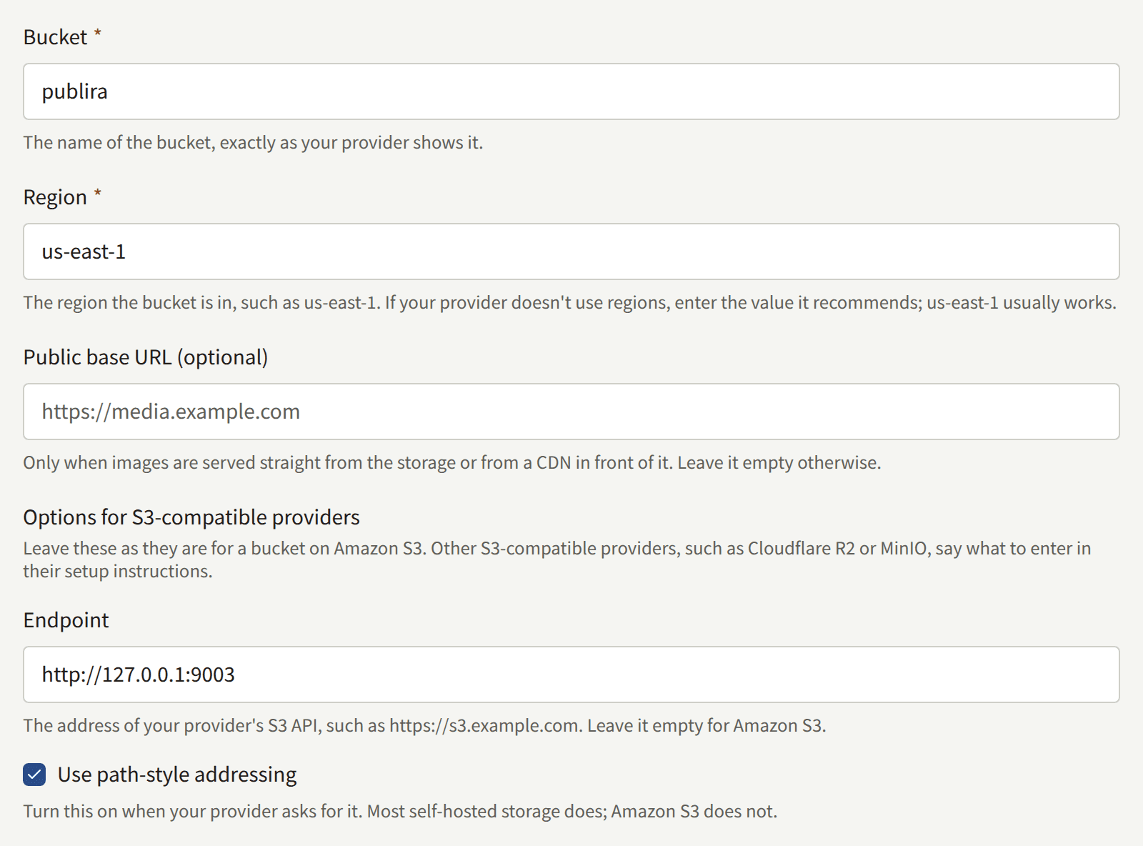This screenshot has height=846, width=1143.
Task: Click the help text starting 'The region the bucket is in'
Action: click(569, 303)
